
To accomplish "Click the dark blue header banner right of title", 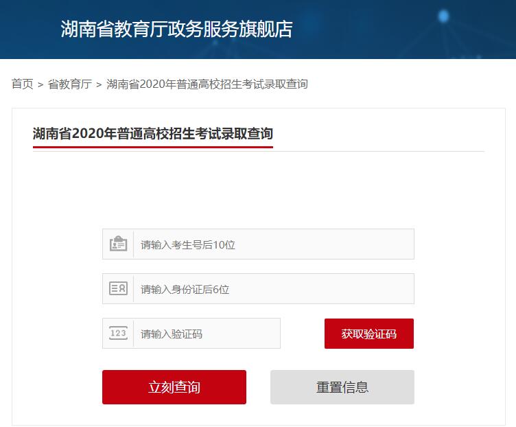I will pyautogui.click(x=395, y=30).
